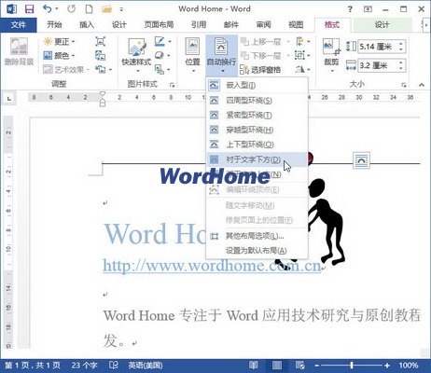Image resolution: width=431 pixels, height=373 pixels.
Task: Click the Layout Options icon beside picture
Action: point(361,160)
